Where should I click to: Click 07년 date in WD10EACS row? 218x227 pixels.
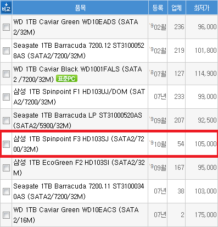[x=160, y=215]
